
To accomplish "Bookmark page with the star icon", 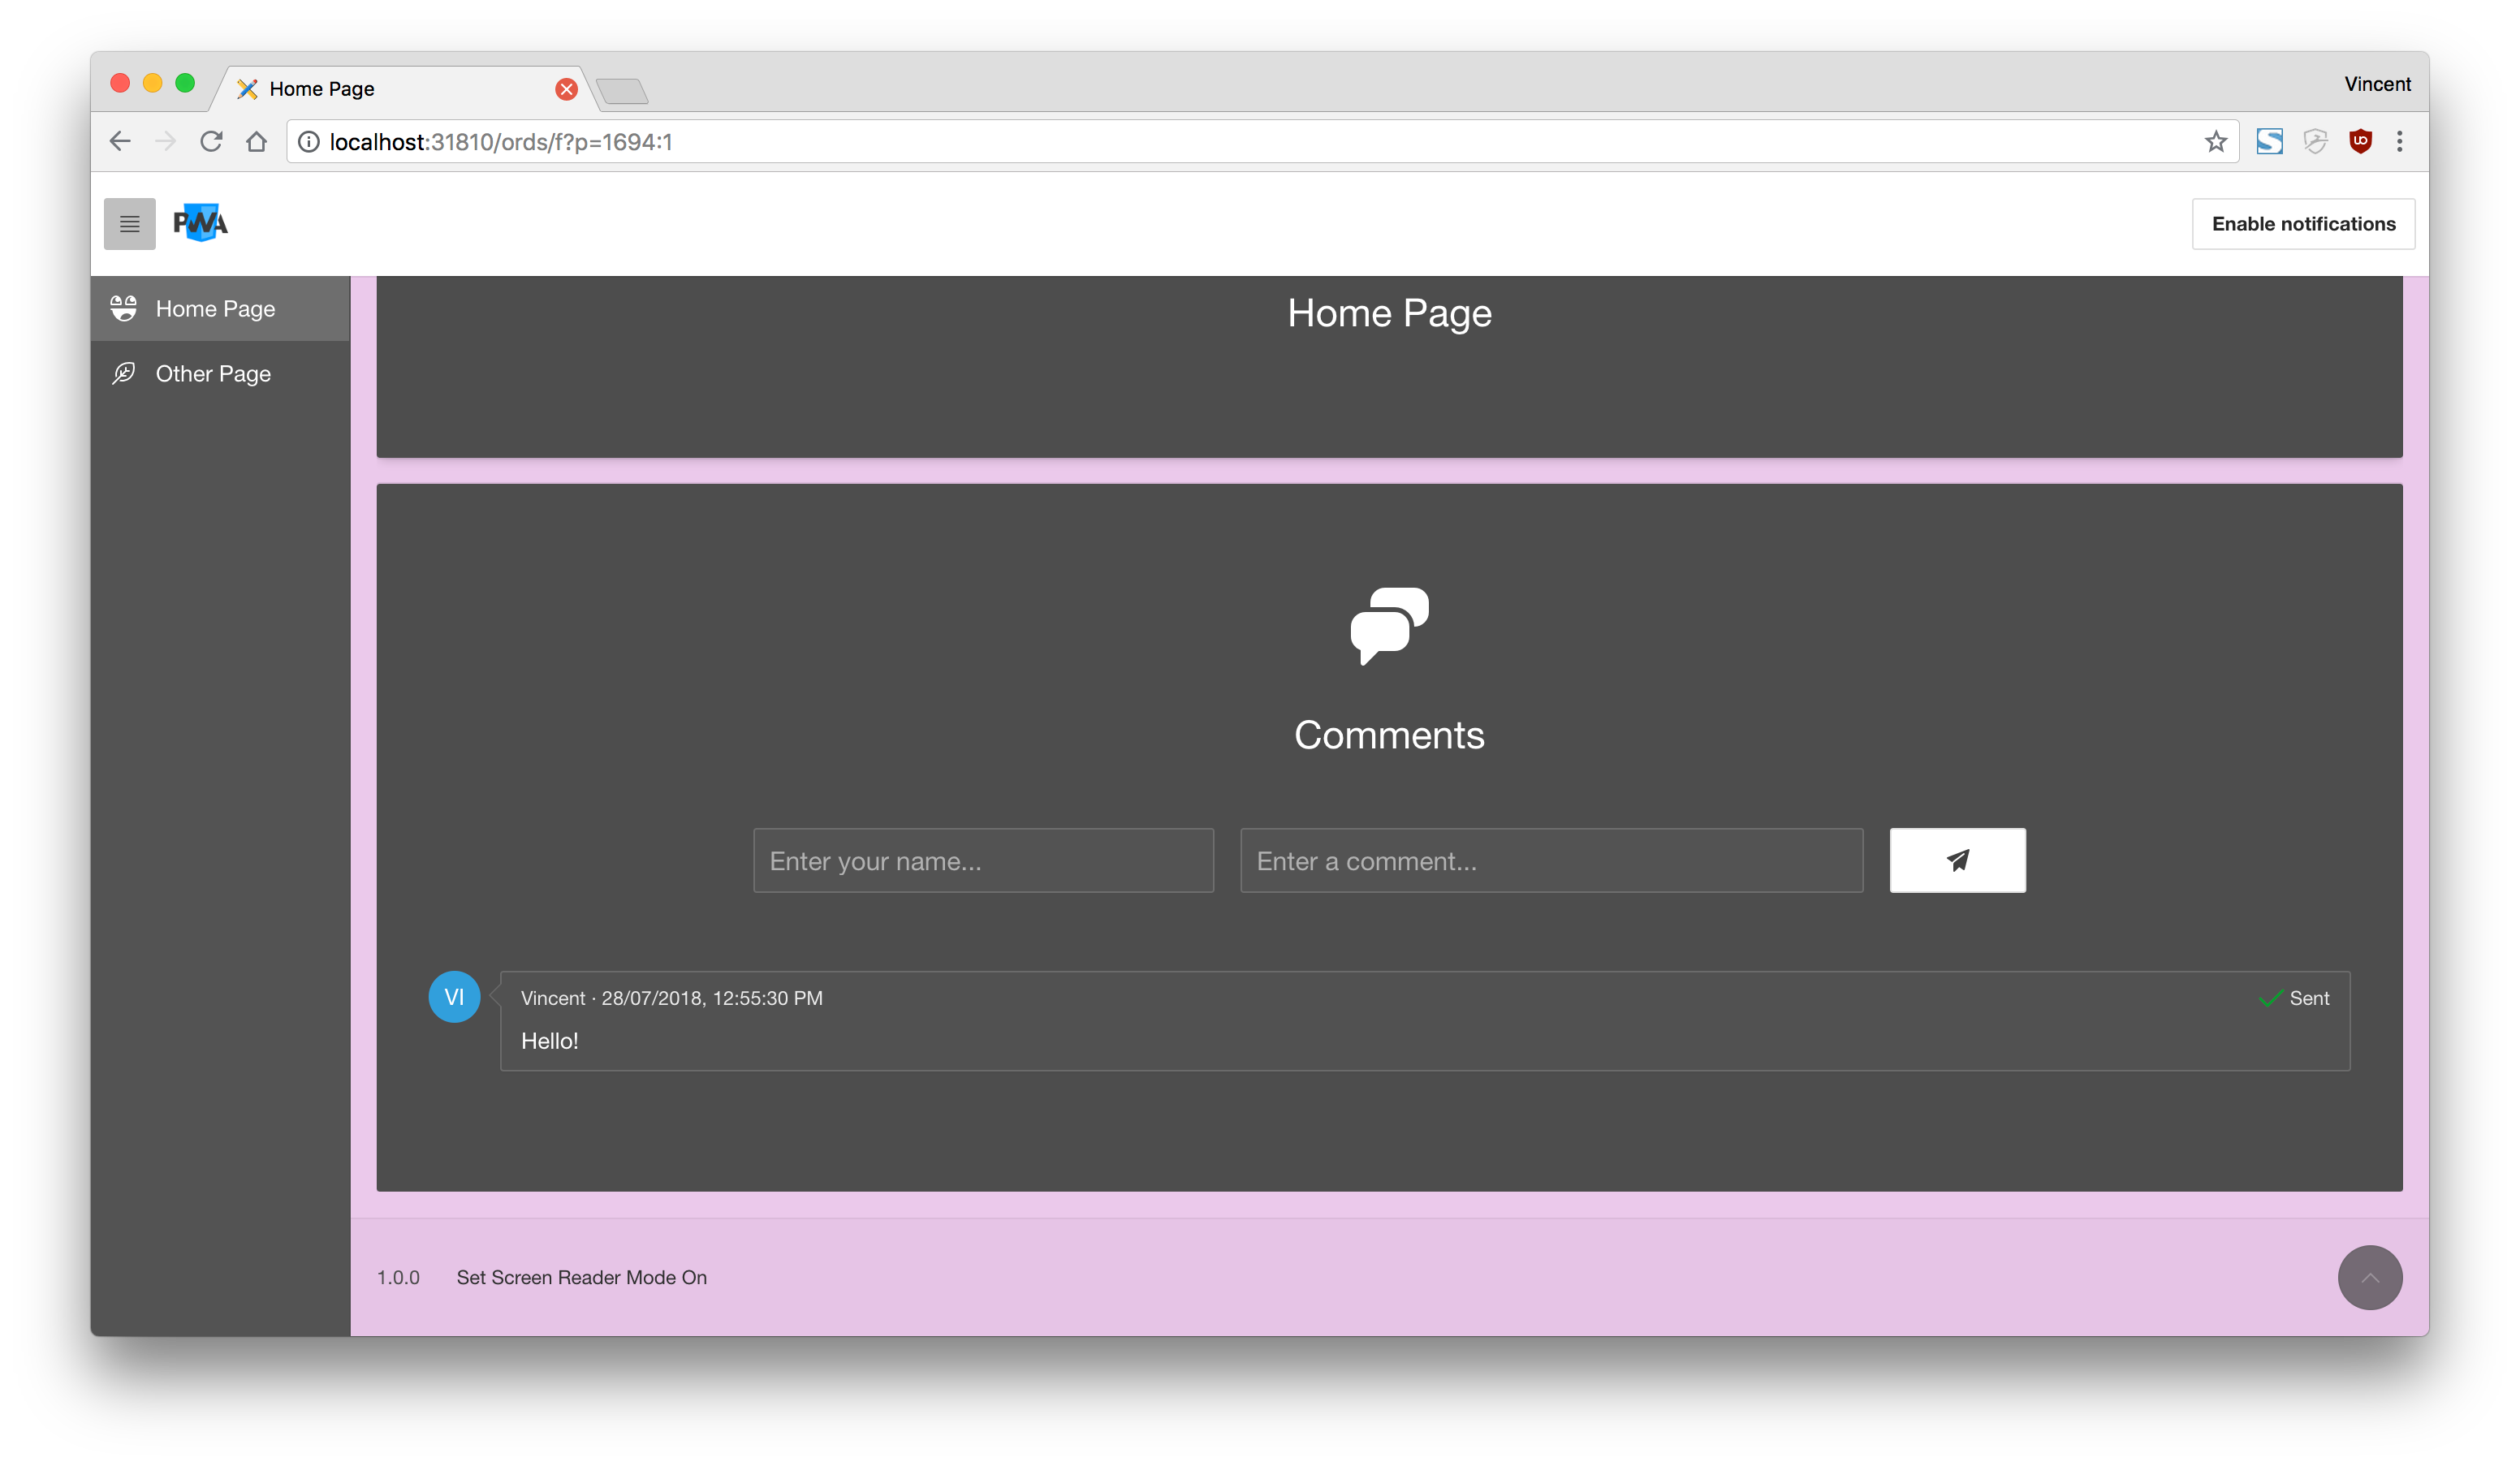I will point(2215,142).
